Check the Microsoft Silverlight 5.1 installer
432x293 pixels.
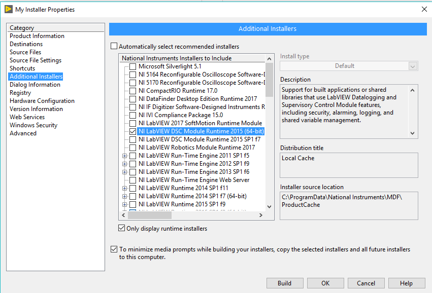tap(133, 66)
